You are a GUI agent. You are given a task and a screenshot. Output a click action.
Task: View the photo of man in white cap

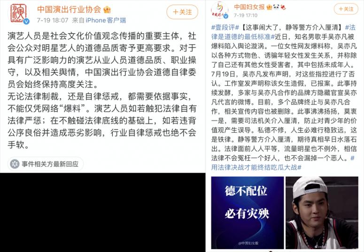322,213
